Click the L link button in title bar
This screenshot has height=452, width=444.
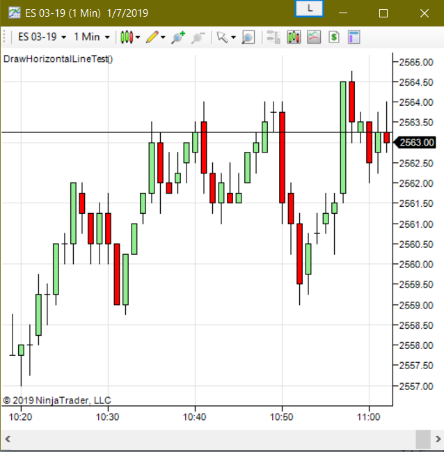(310, 8)
